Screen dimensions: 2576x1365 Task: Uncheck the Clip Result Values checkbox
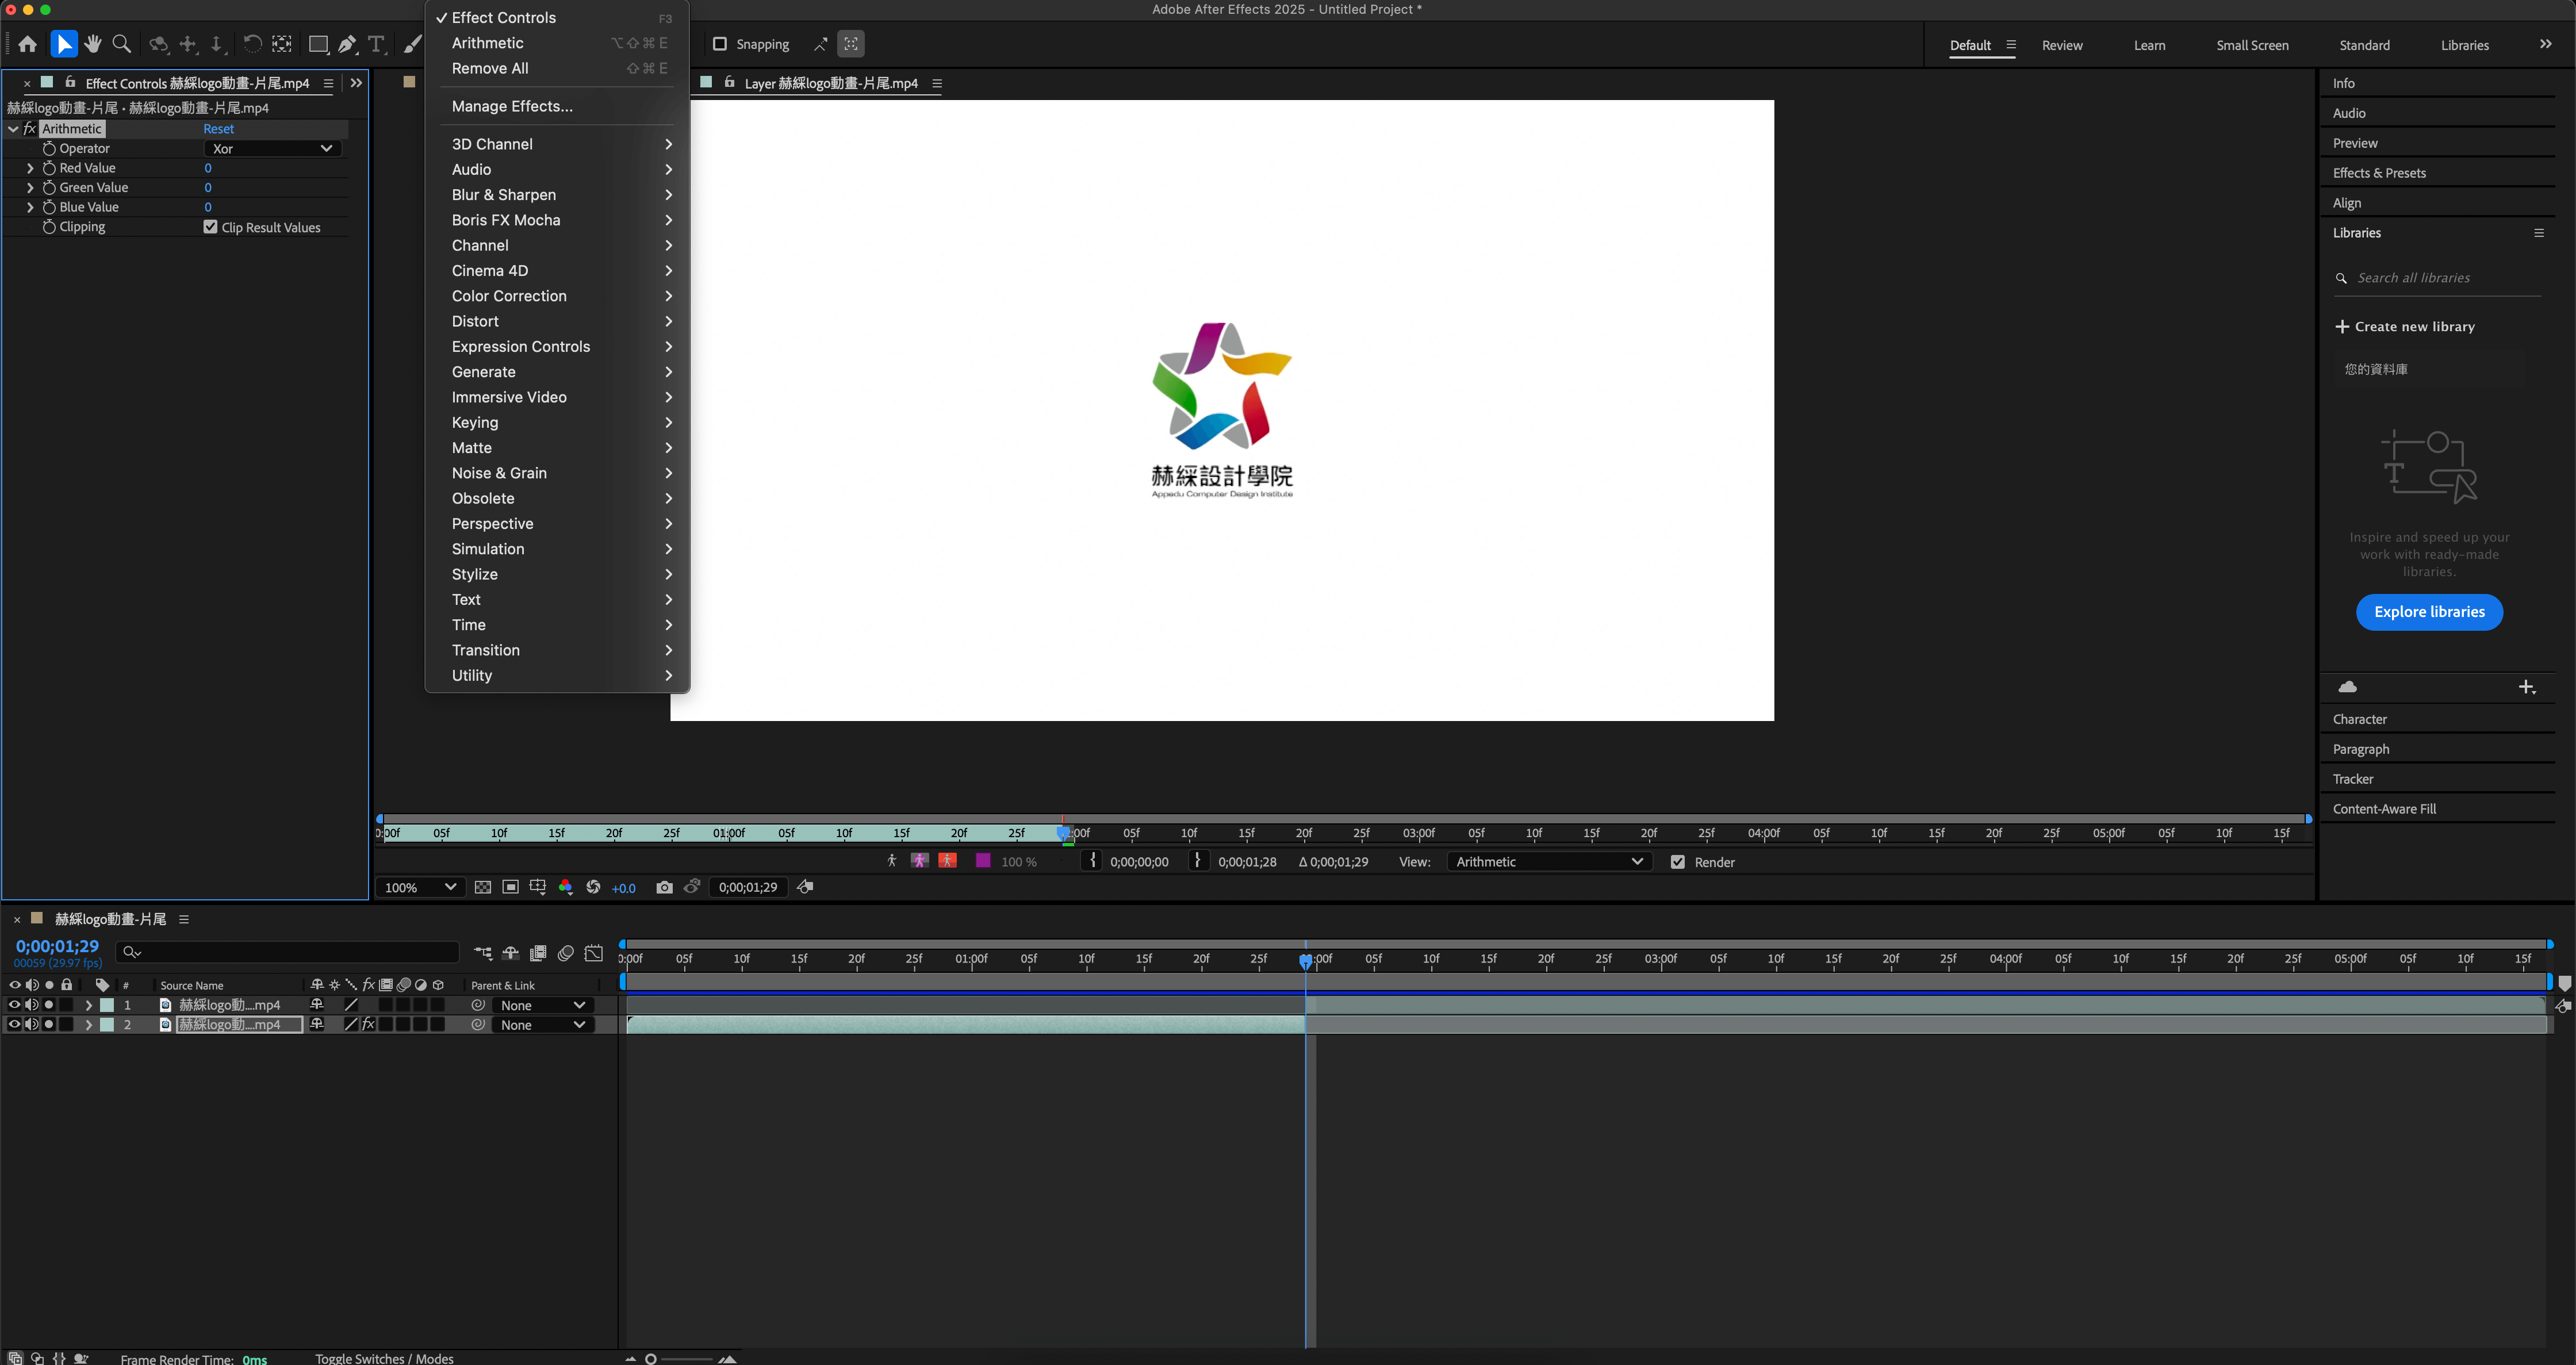pos(210,227)
